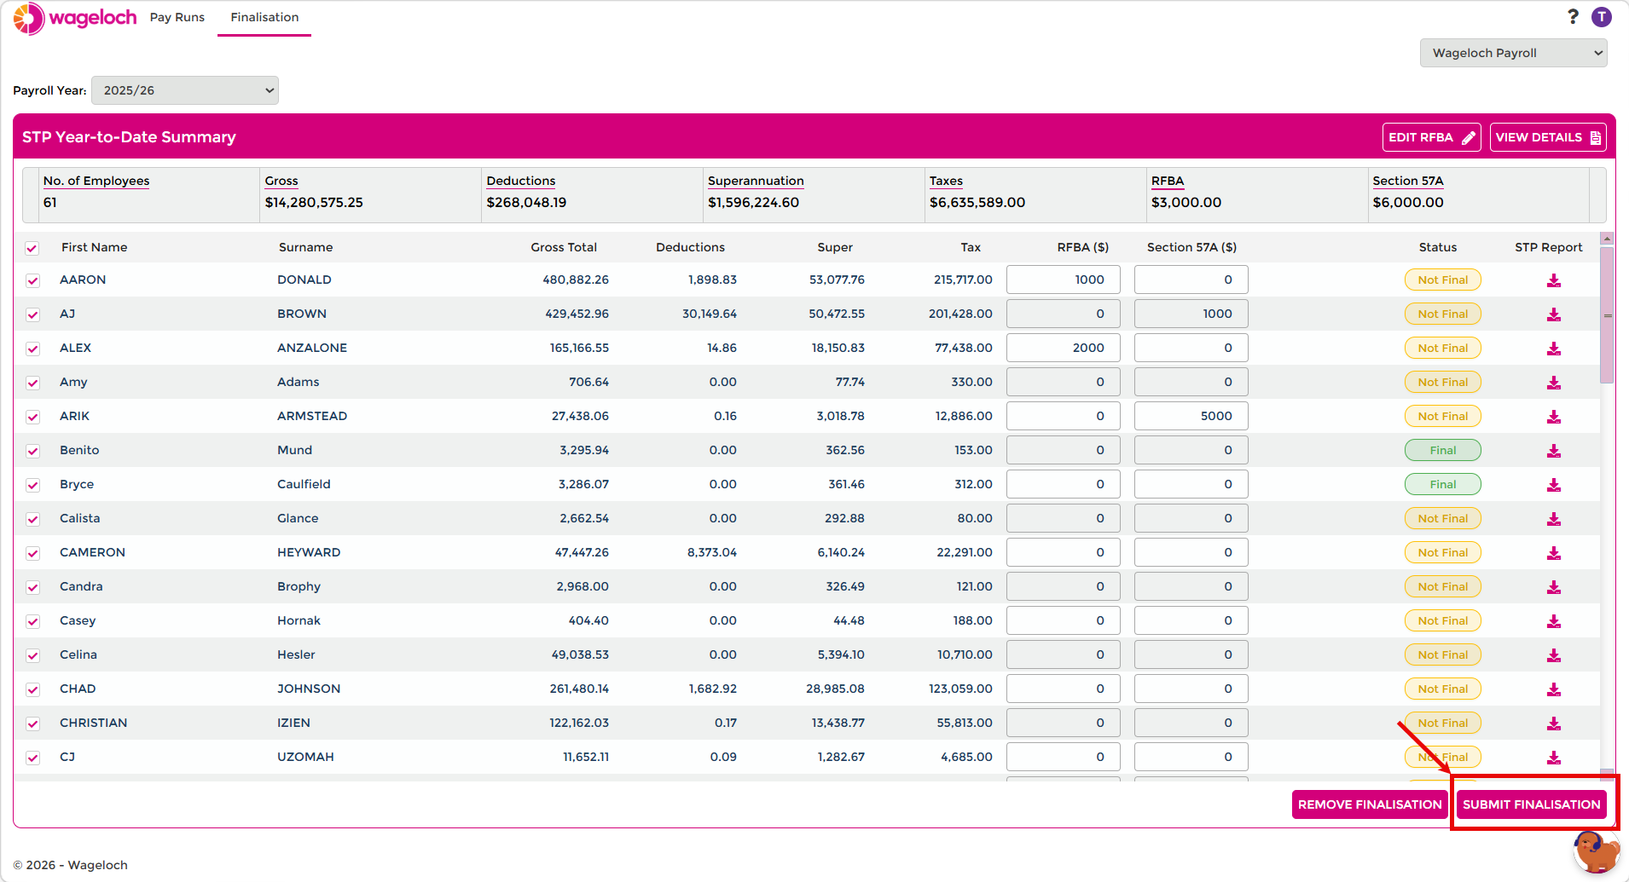Click Remove Finalisation button
1629x882 pixels.
(x=1370, y=804)
